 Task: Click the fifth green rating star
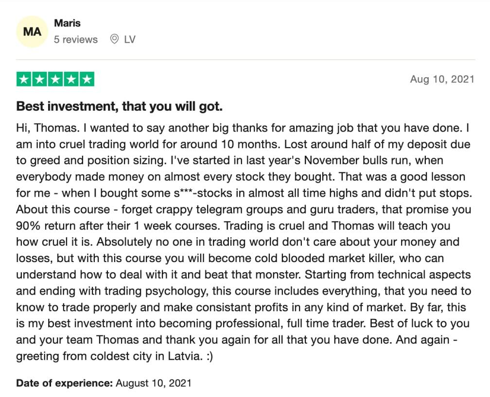[x=87, y=79]
